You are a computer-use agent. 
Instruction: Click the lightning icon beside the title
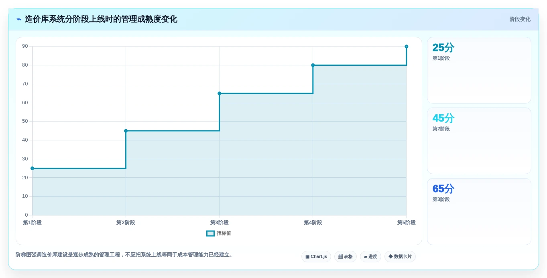tap(19, 19)
